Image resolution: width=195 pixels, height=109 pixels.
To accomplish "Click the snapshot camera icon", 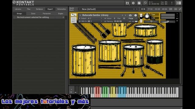I will click(130, 15).
